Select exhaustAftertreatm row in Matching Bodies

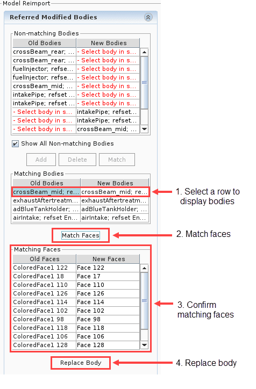point(81,200)
